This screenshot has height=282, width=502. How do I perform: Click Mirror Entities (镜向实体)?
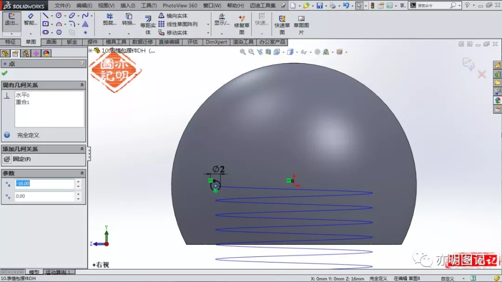point(173,16)
